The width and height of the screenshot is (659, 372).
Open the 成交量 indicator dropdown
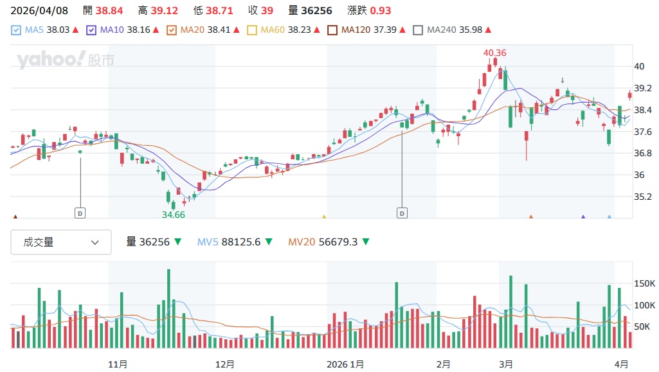pos(61,242)
